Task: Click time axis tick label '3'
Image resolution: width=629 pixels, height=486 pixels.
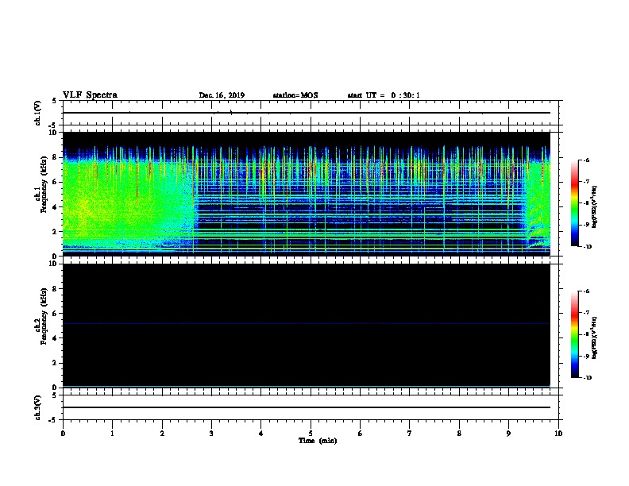Action: point(211,433)
